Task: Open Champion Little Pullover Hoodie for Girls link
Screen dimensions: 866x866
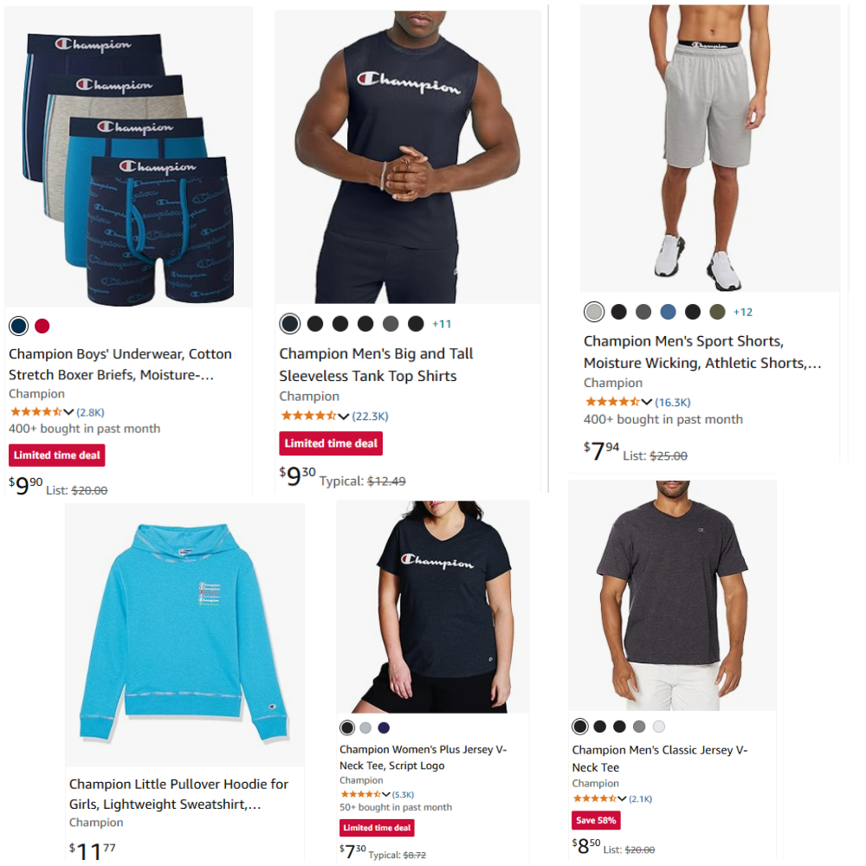Action: pyautogui.click(x=178, y=794)
